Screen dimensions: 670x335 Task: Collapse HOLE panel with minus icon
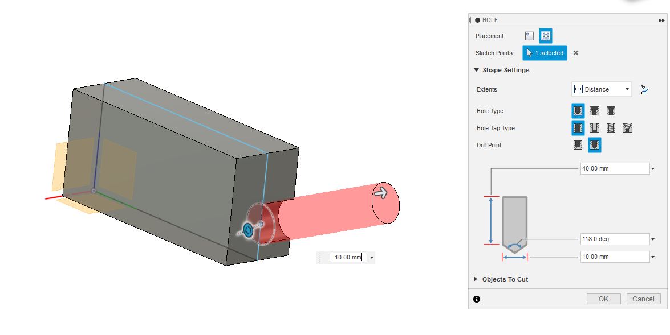(x=478, y=20)
